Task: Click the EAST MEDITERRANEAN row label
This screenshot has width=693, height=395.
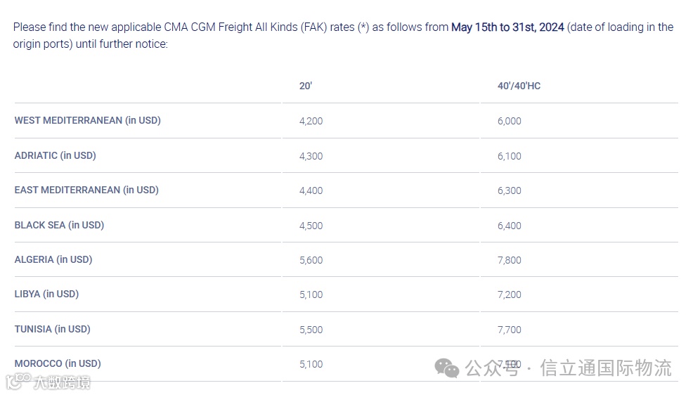Action: (86, 190)
